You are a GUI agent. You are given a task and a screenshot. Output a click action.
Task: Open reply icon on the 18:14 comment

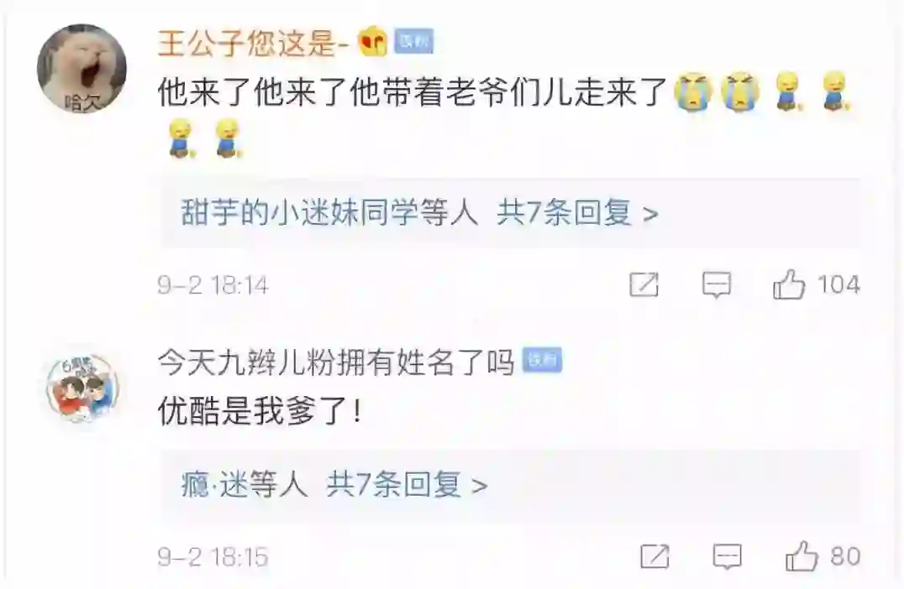pos(717,285)
